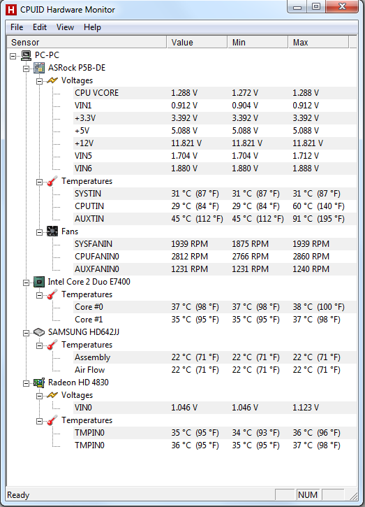Click the window resize grip
This screenshot has height=507, width=365.
pyautogui.click(x=354, y=496)
